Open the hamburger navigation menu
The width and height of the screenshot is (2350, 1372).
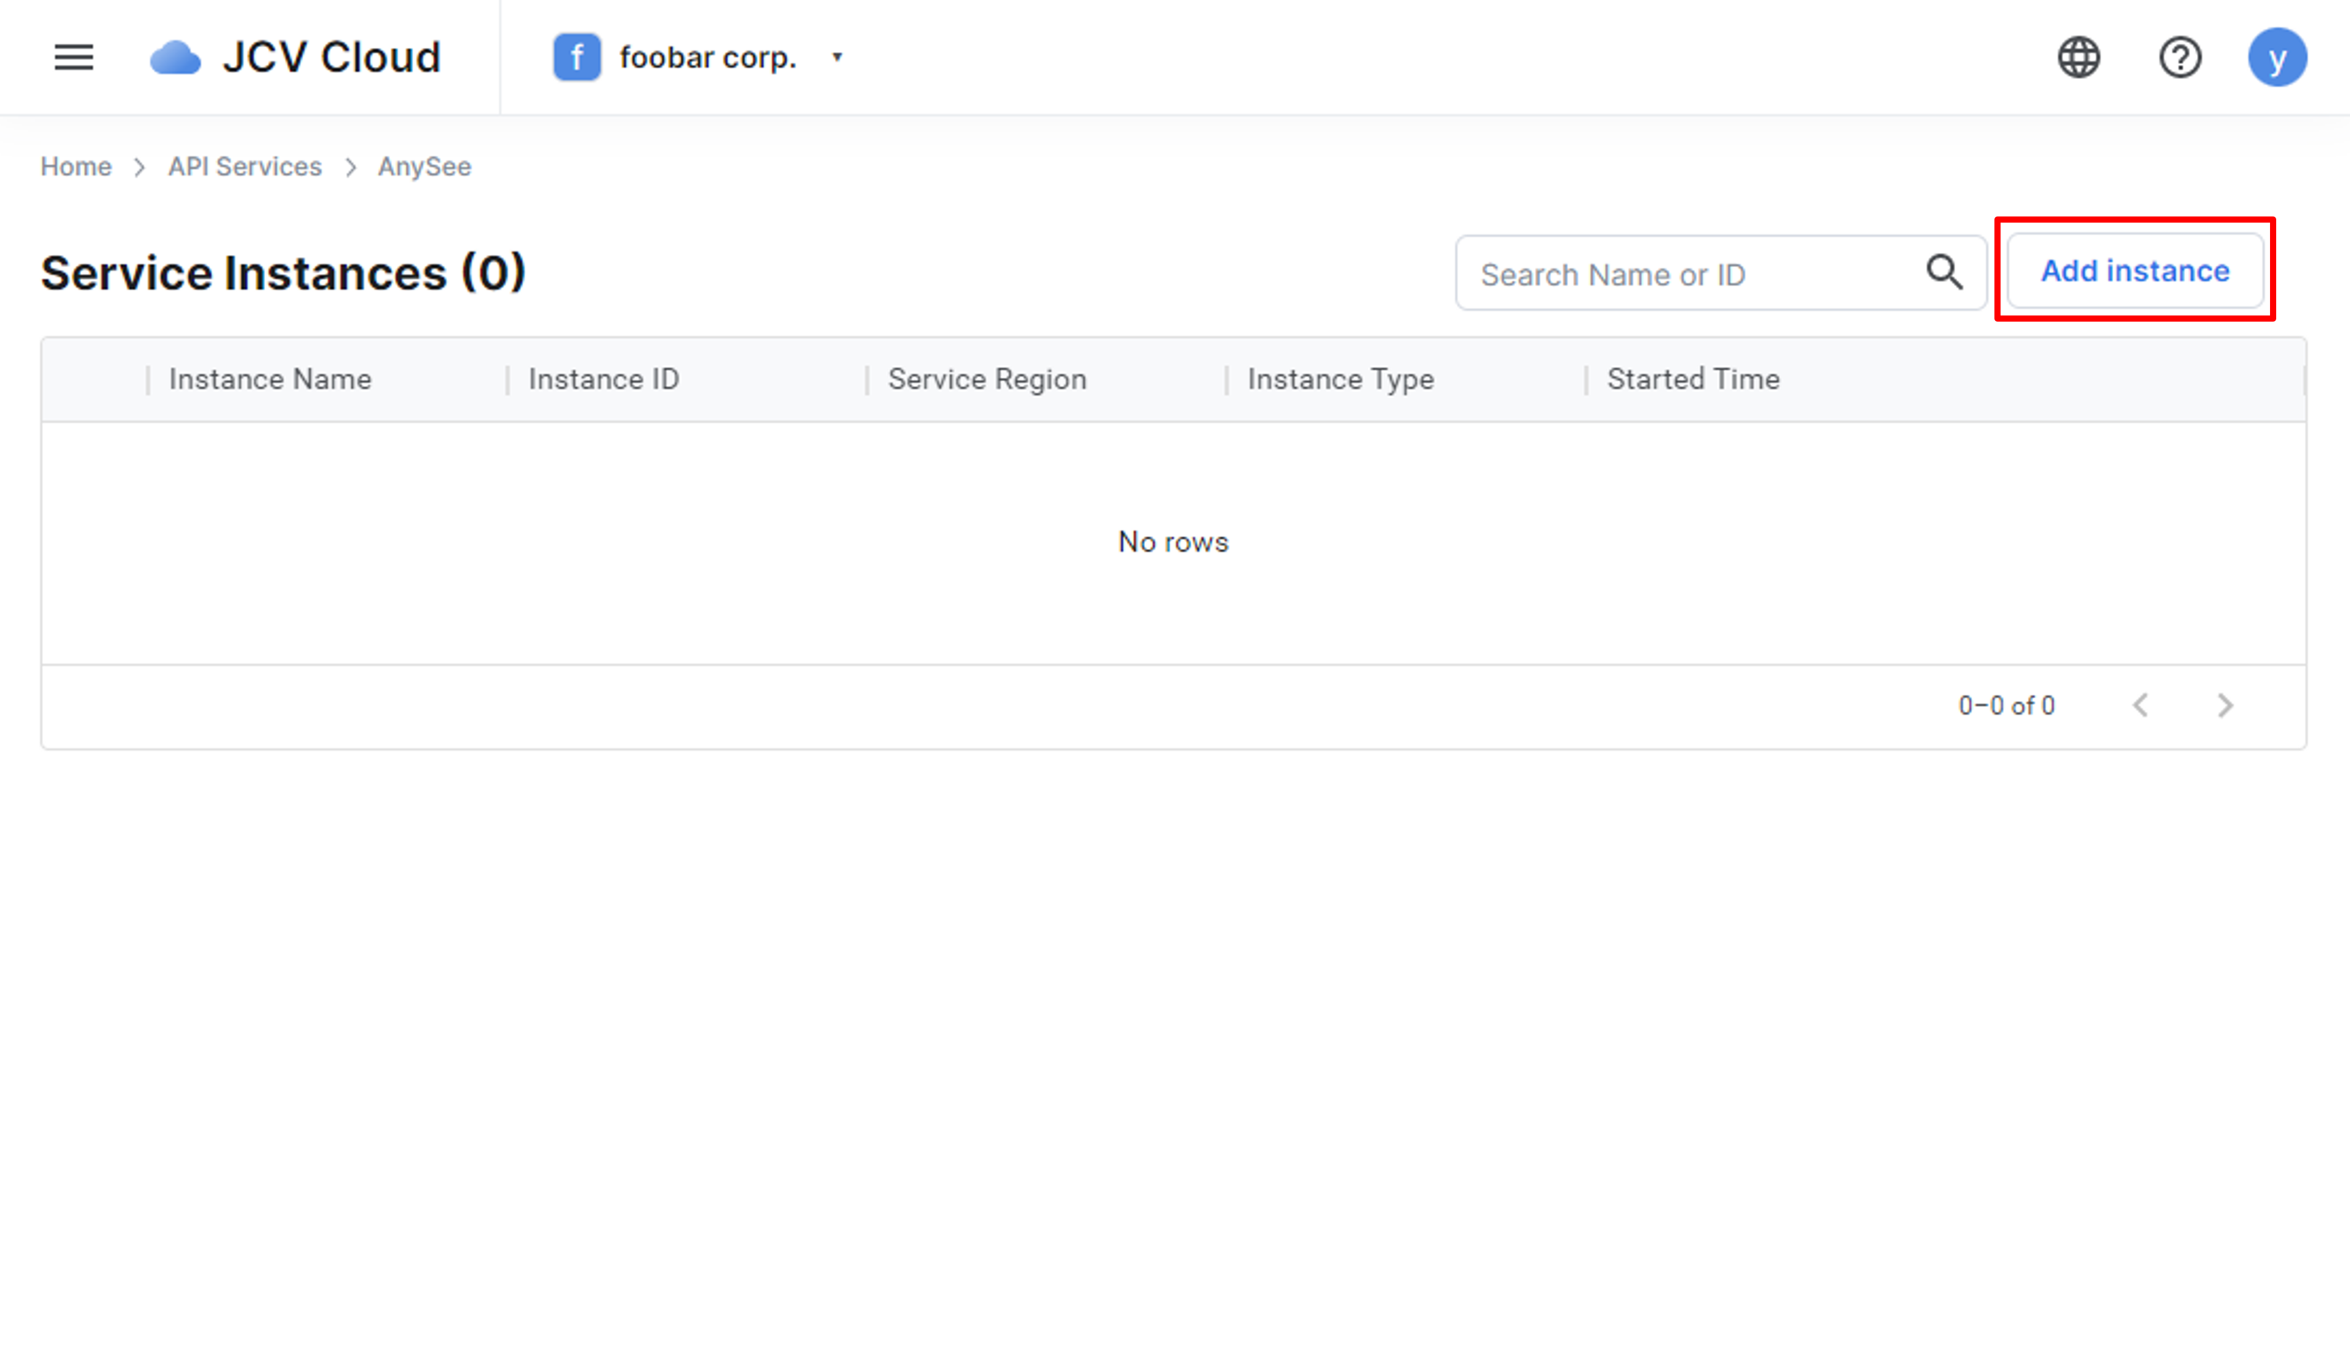(74, 58)
